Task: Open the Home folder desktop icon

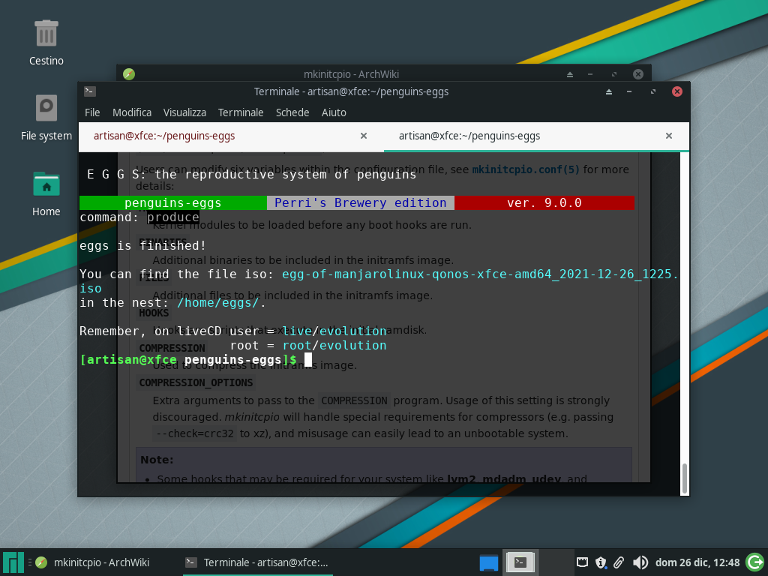Action: pos(46,194)
